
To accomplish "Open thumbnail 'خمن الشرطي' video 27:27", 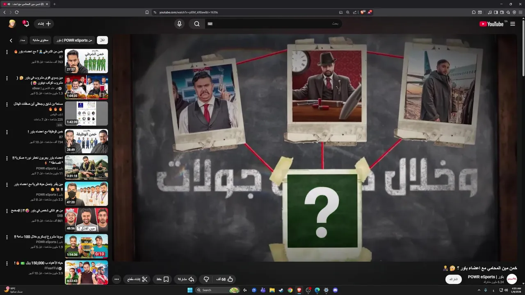I will coord(86,61).
